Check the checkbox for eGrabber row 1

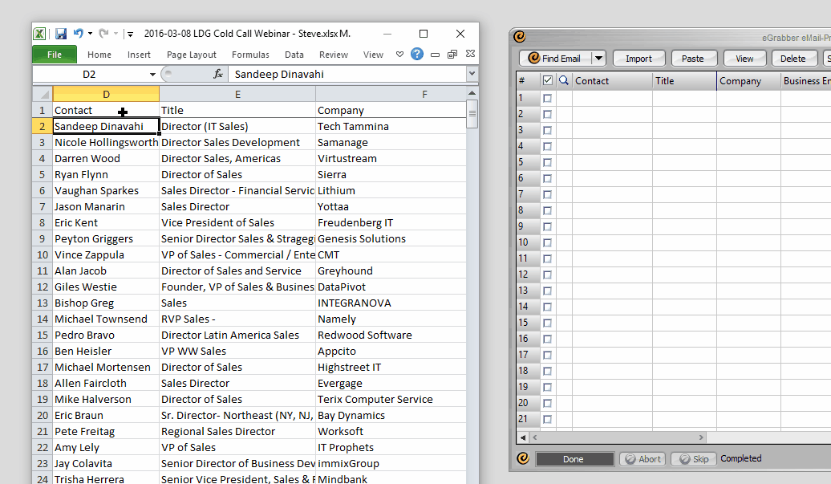coord(547,98)
